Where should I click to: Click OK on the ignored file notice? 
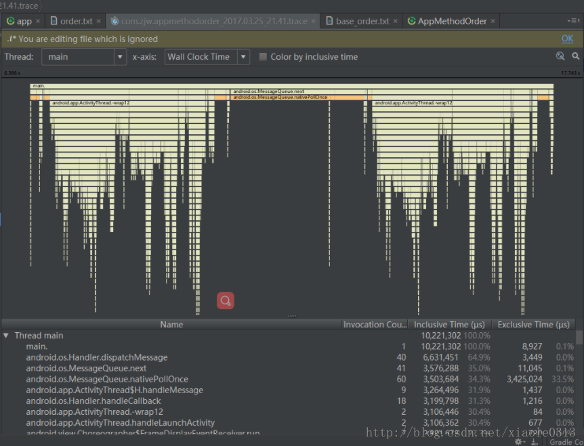click(x=567, y=39)
